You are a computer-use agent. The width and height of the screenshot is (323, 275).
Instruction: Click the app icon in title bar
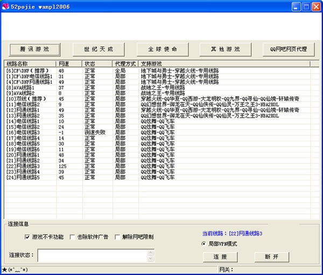coord(5,6)
